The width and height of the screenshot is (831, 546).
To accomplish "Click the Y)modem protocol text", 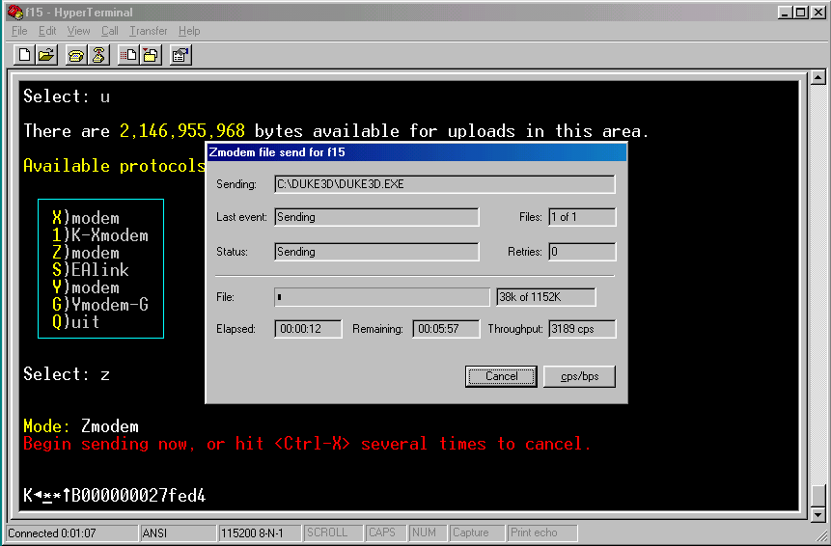I will pyautogui.click(x=86, y=287).
